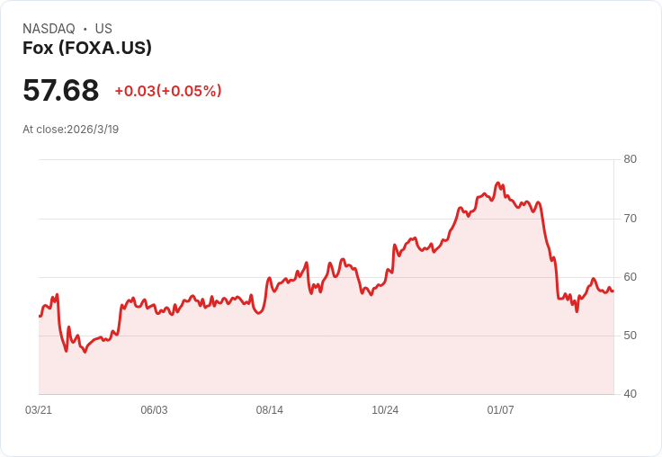Click the 03/21 date axis label
The width and height of the screenshot is (662, 457).
[39, 409]
